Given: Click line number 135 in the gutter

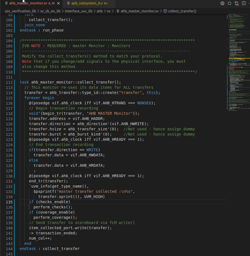Looking at the screenshot, I should coord(9,202).
